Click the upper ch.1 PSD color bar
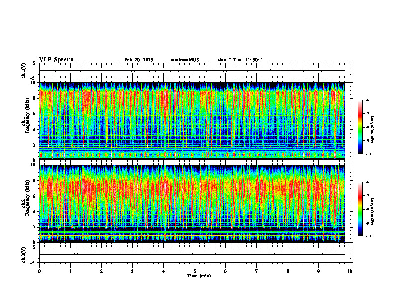 tap(360, 127)
